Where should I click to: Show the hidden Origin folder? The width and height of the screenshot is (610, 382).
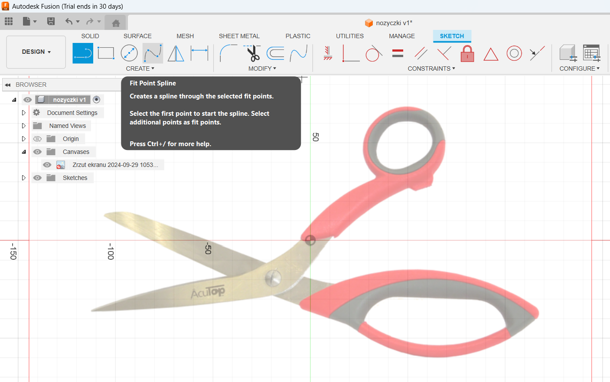pyautogui.click(x=38, y=139)
